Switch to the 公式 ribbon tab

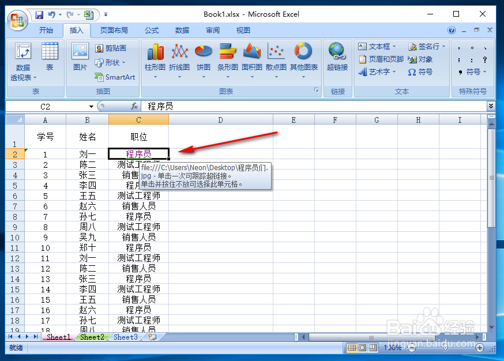point(152,31)
